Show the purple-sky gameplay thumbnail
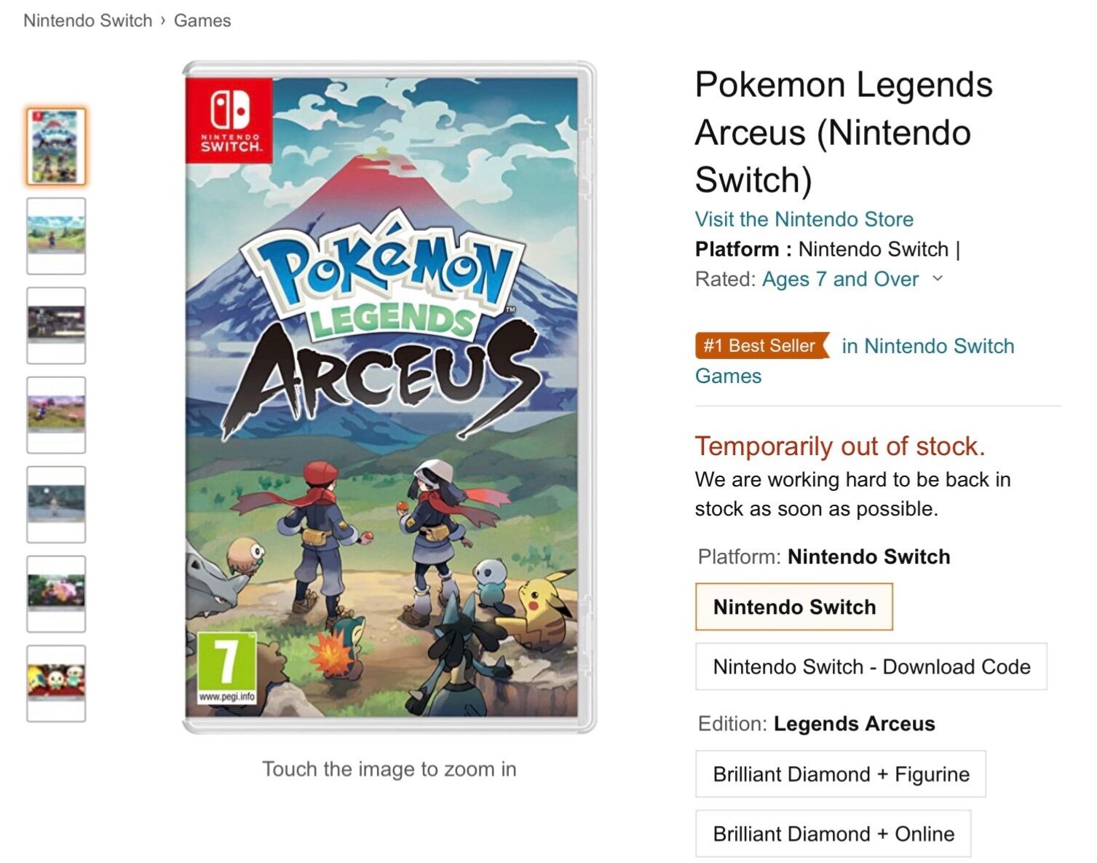The height and width of the screenshot is (863, 1097). pos(56,415)
